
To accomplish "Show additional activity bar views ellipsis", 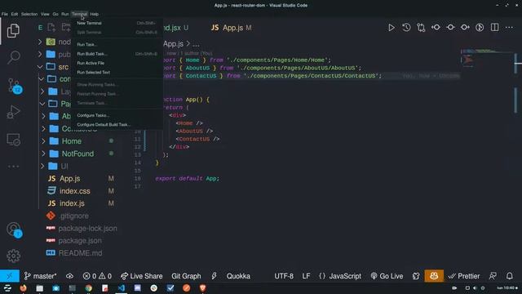I will tap(13, 167).
